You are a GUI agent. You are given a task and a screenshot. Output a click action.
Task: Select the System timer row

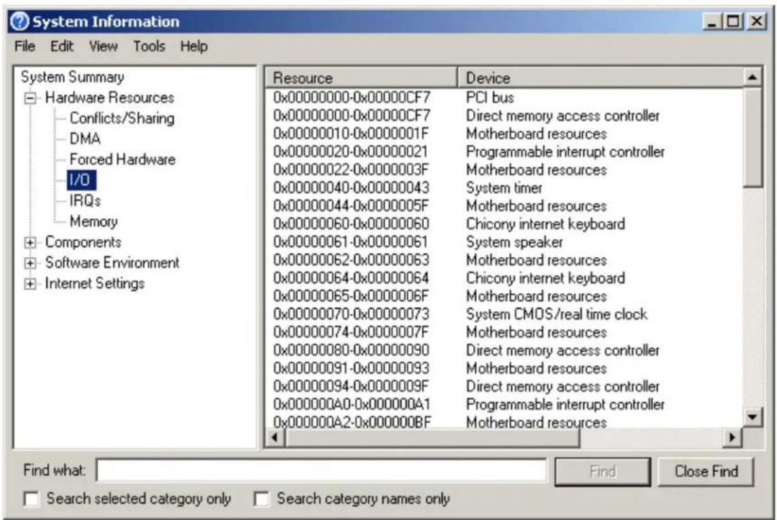click(504, 188)
